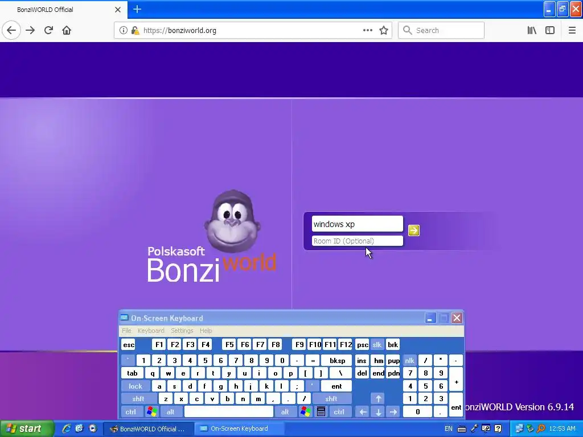Switch to BonziWORLD Official taskbar button
Screen dimensions: 583x437
(148, 429)
